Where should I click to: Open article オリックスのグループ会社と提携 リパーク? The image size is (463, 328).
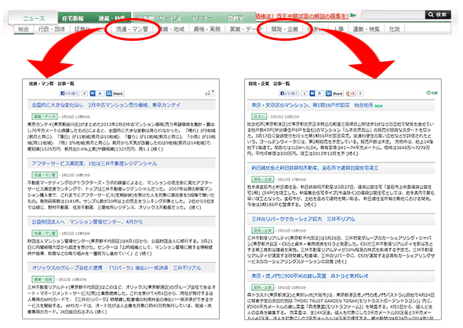116,268
